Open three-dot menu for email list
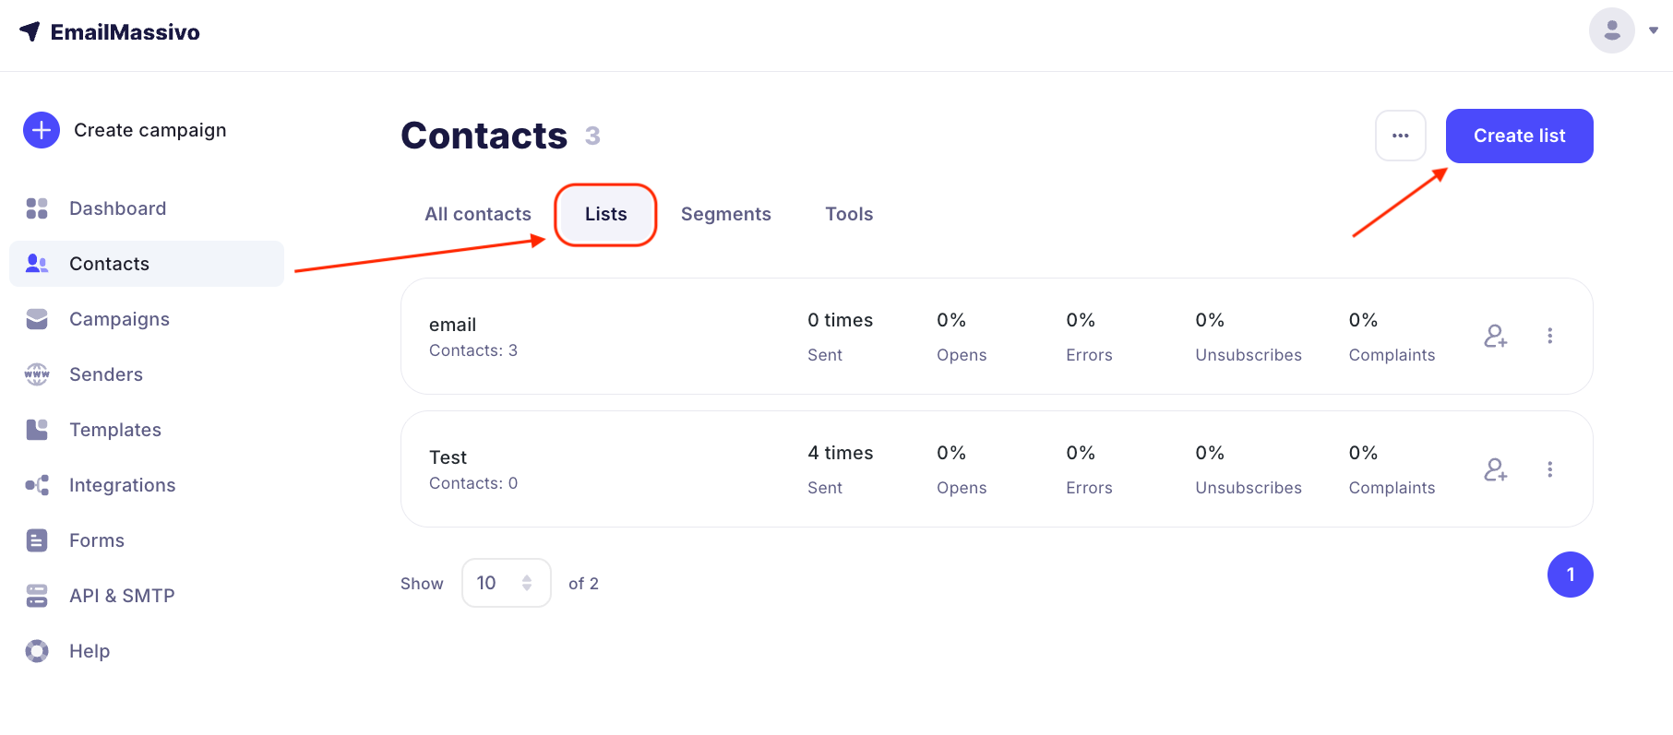The height and width of the screenshot is (735, 1673). coord(1550,337)
